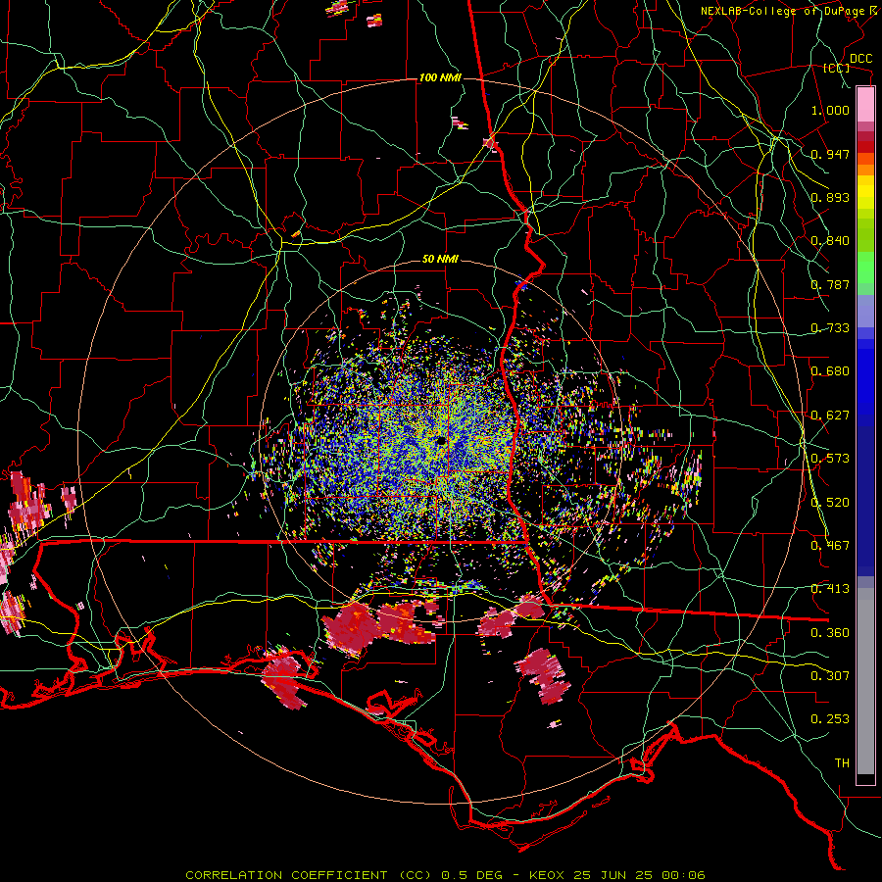Screen dimensions: 882x882
Task: Click the 50 NMI range ring label
Action: (x=440, y=260)
